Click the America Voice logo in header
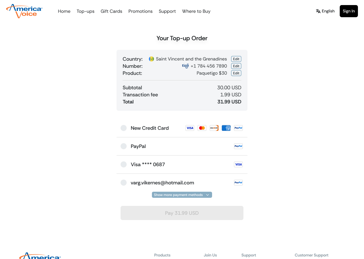364x259 pixels. (x=24, y=11)
